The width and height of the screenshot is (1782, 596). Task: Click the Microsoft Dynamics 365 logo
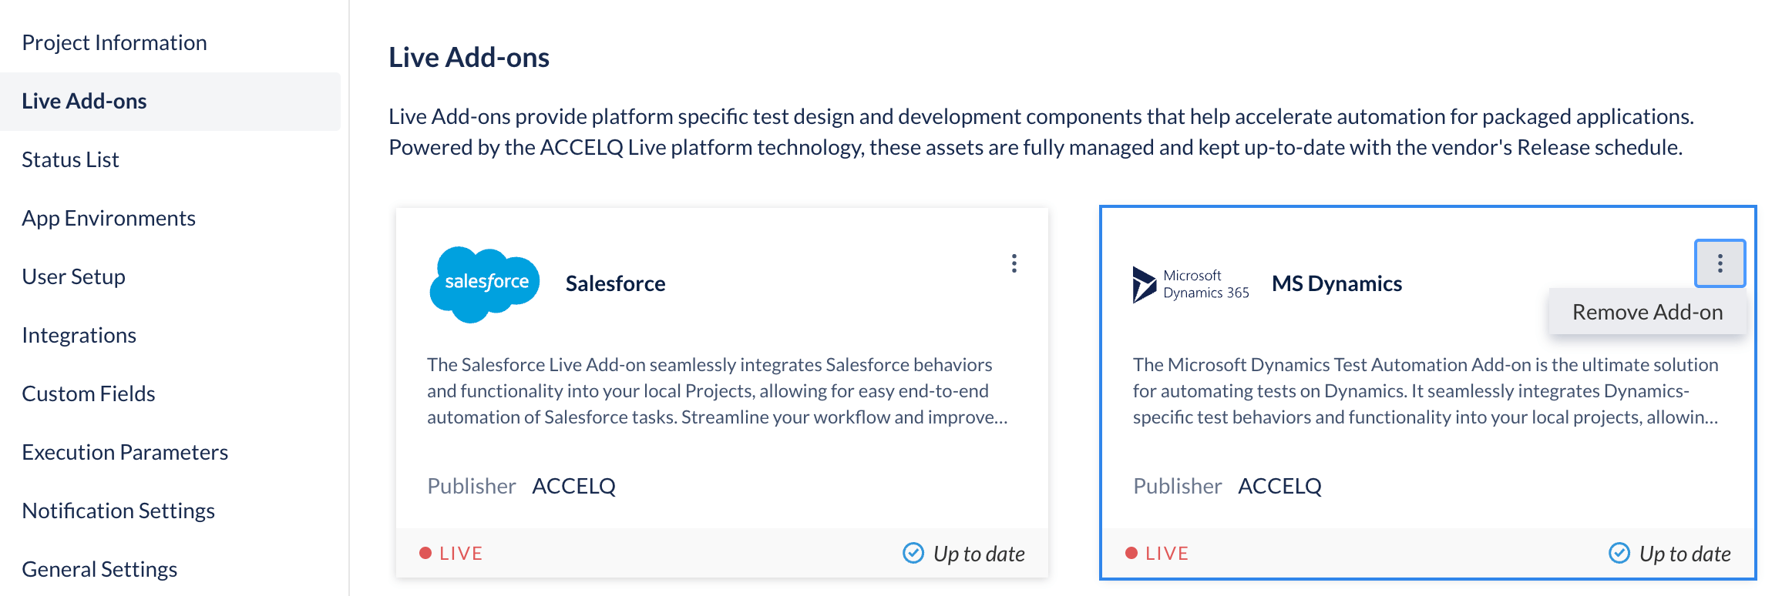click(1190, 284)
